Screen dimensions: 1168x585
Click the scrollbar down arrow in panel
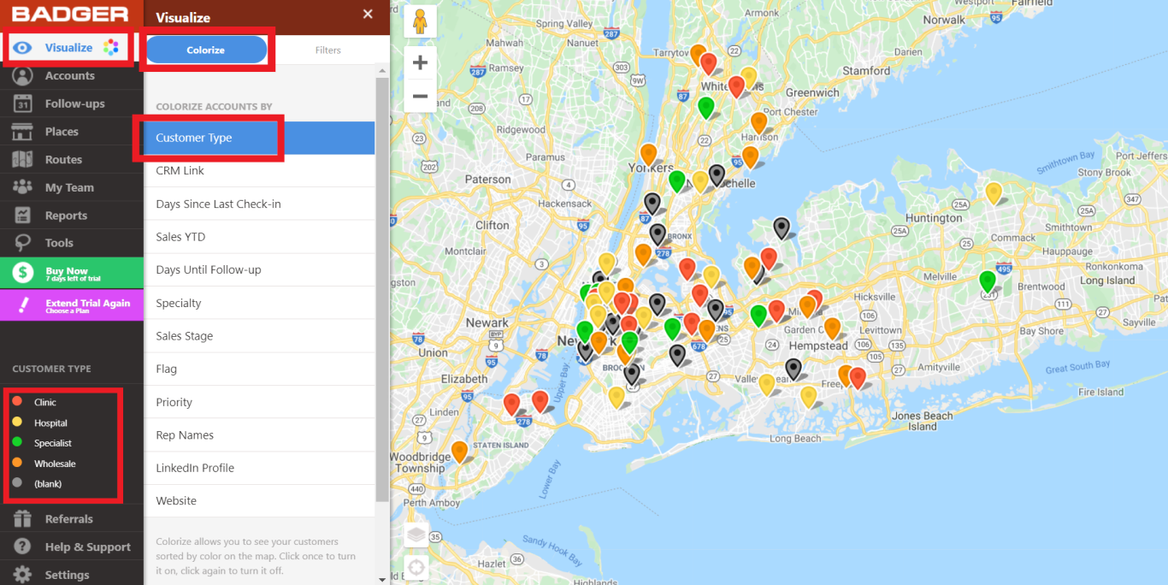382,579
